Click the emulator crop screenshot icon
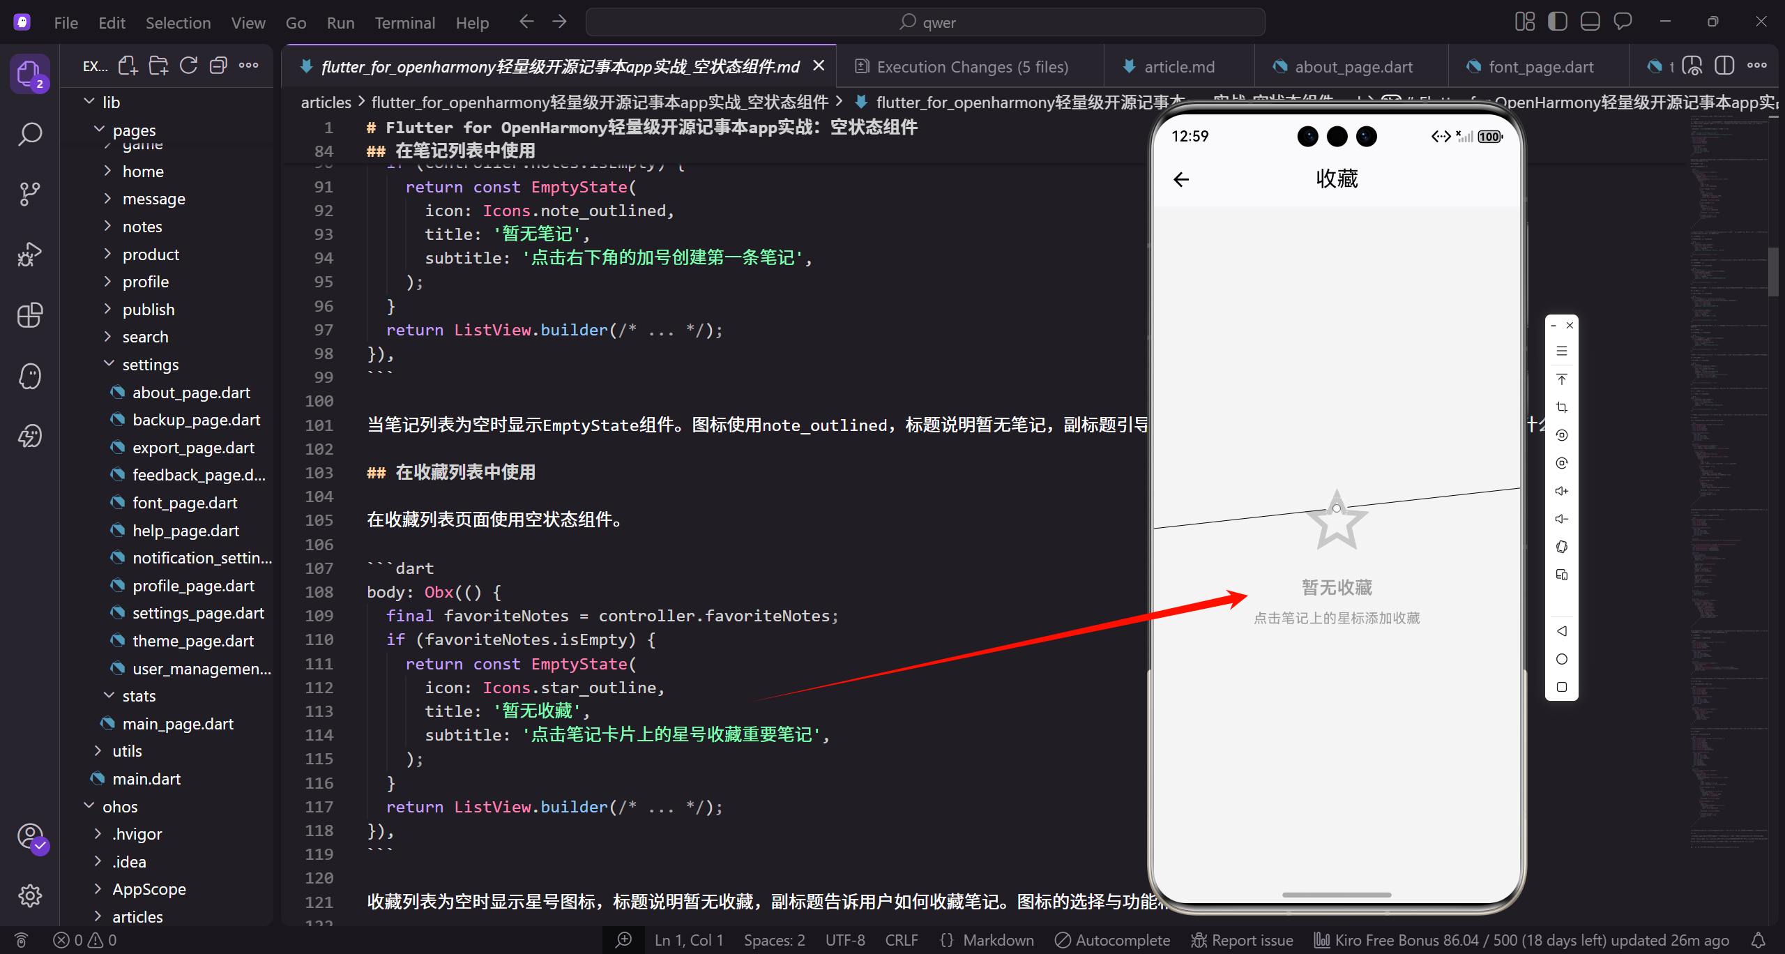The height and width of the screenshot is (954, 1785). (x=1562, y=407)
